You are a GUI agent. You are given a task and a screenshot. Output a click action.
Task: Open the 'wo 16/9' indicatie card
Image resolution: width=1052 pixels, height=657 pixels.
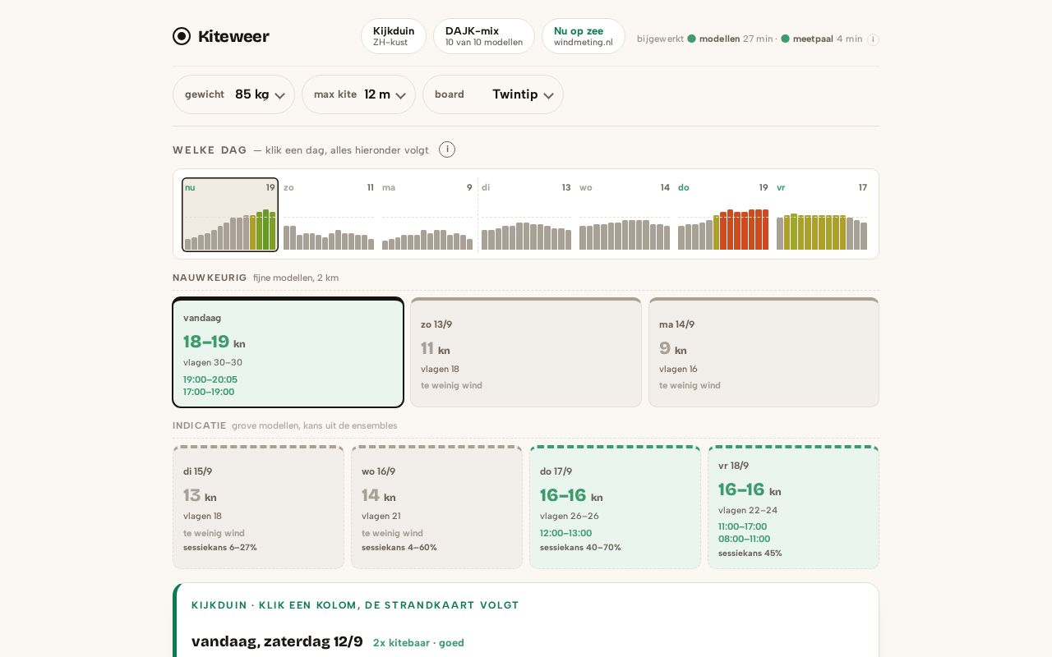tap(436, 508)
